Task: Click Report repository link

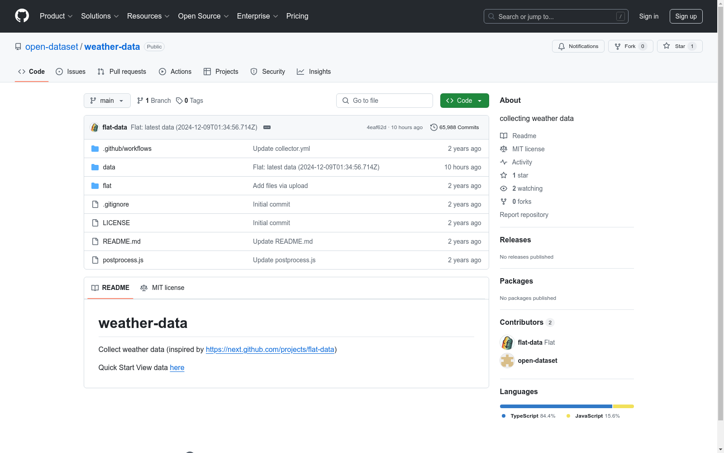Action: [524, 215]
